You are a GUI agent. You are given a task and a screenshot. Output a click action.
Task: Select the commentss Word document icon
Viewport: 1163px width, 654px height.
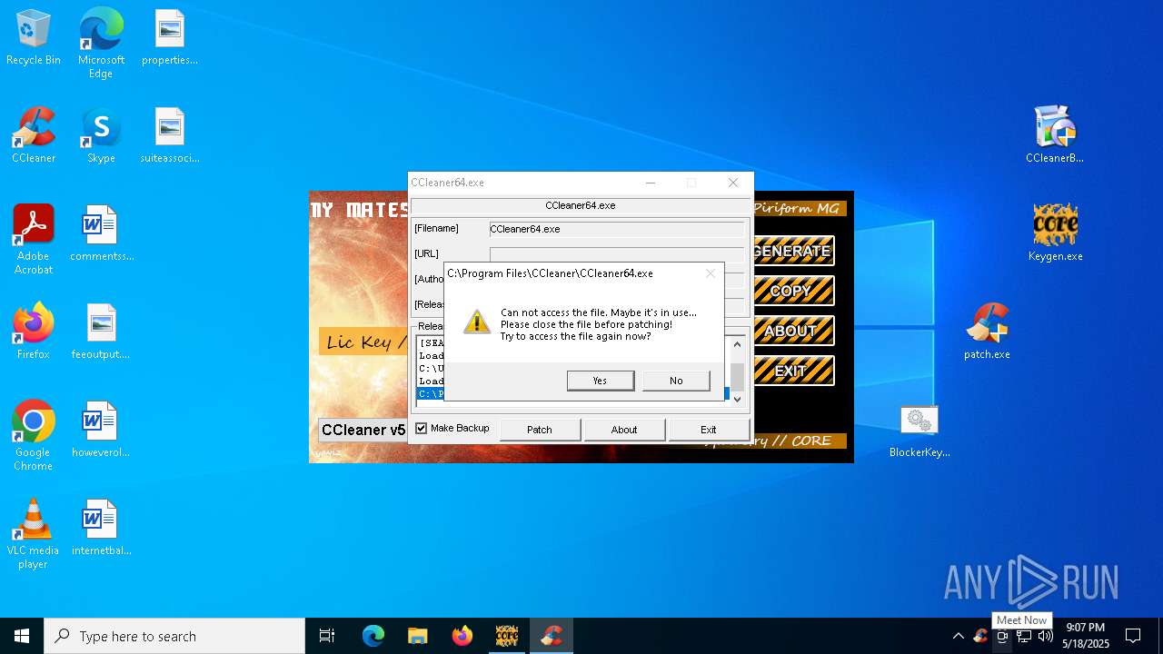[101, 234]
